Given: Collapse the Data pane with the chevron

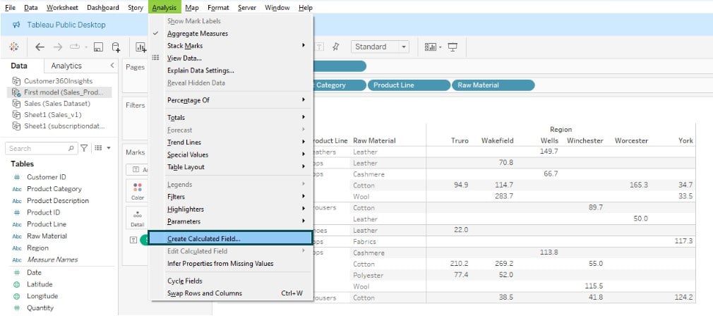Looking at the screenshot, I should coord(112,66).
